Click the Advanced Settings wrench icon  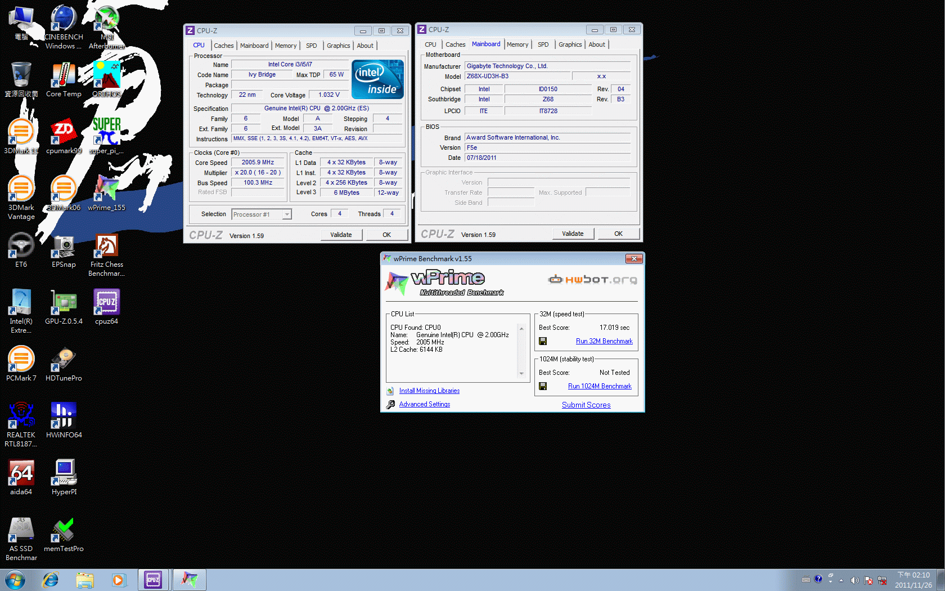pyautogui.click(x=390, y=404)
